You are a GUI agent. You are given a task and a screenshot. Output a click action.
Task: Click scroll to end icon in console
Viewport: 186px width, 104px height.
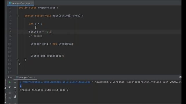[15, 97]
